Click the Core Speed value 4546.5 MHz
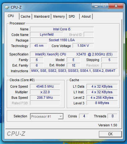The height and width of the screenshot is (144, 127). (45, 86)
